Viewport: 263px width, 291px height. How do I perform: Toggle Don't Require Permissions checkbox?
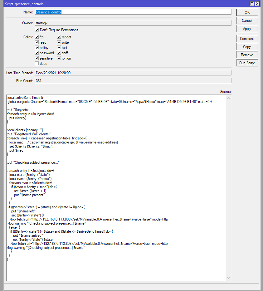coord(37,30)
